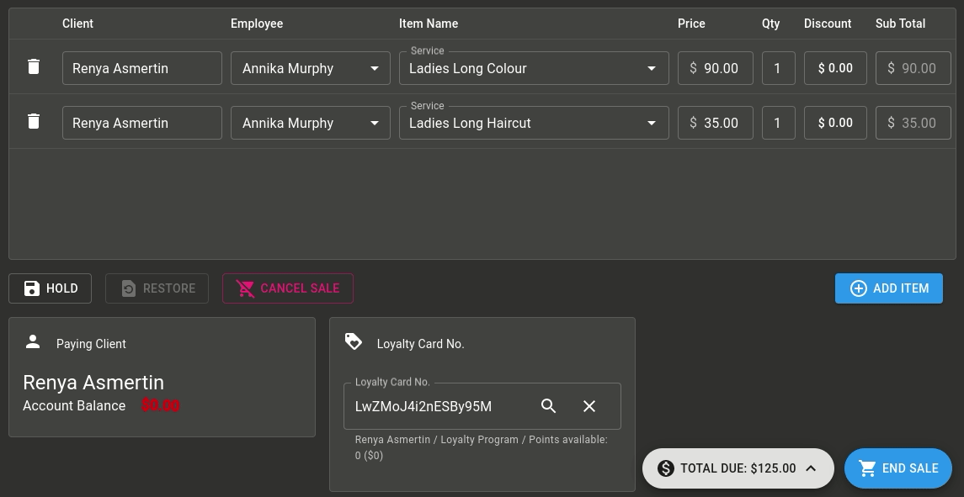Add a new item to sale

(889, 288)
